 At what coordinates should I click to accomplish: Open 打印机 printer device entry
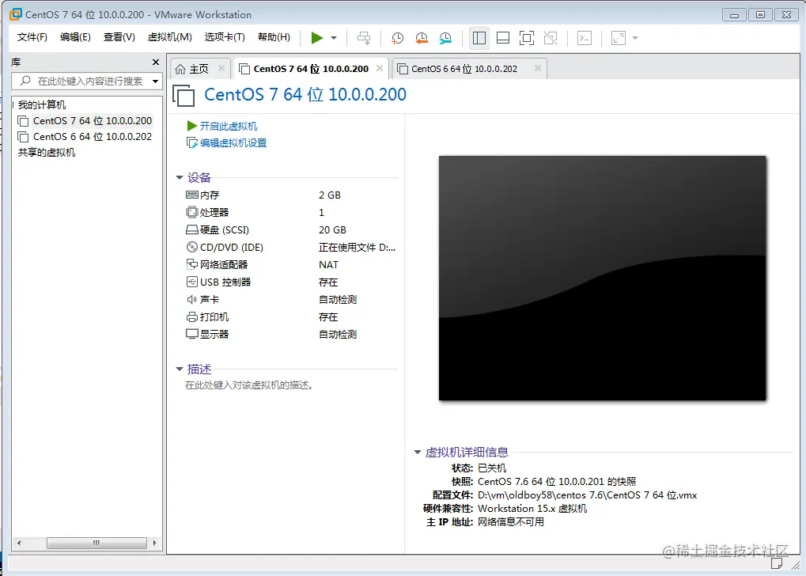click(207, 316)
